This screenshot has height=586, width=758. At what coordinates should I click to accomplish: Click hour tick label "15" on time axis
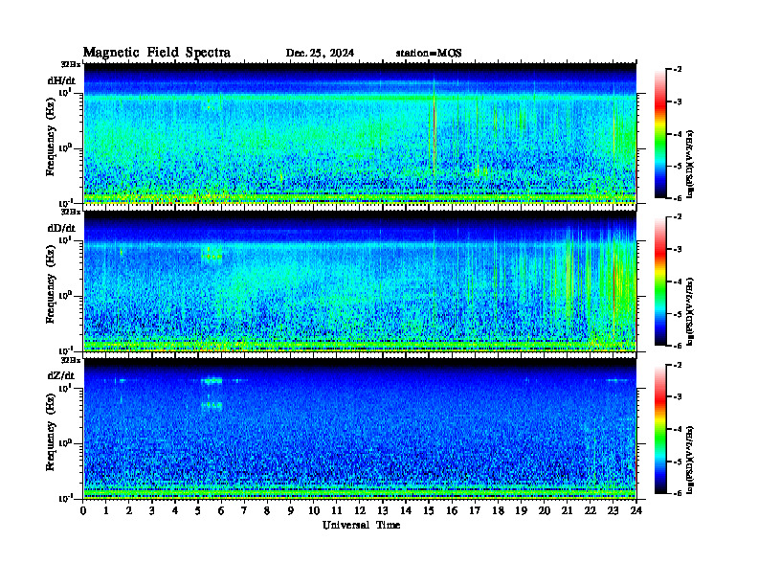coord(429,510)
